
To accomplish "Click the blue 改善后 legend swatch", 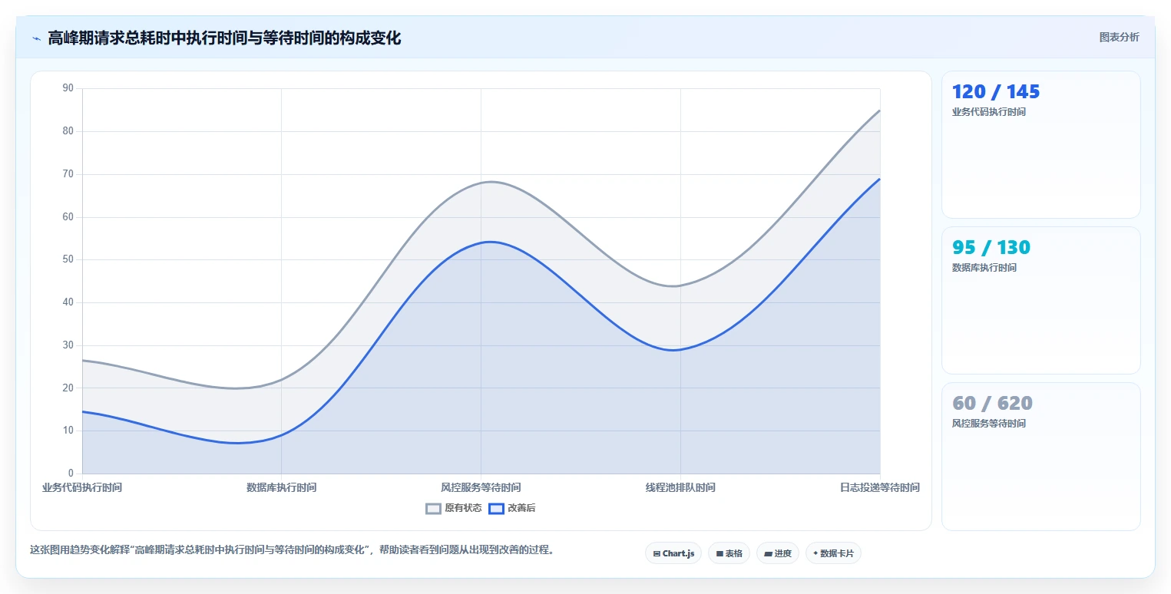I will [497, 508].
